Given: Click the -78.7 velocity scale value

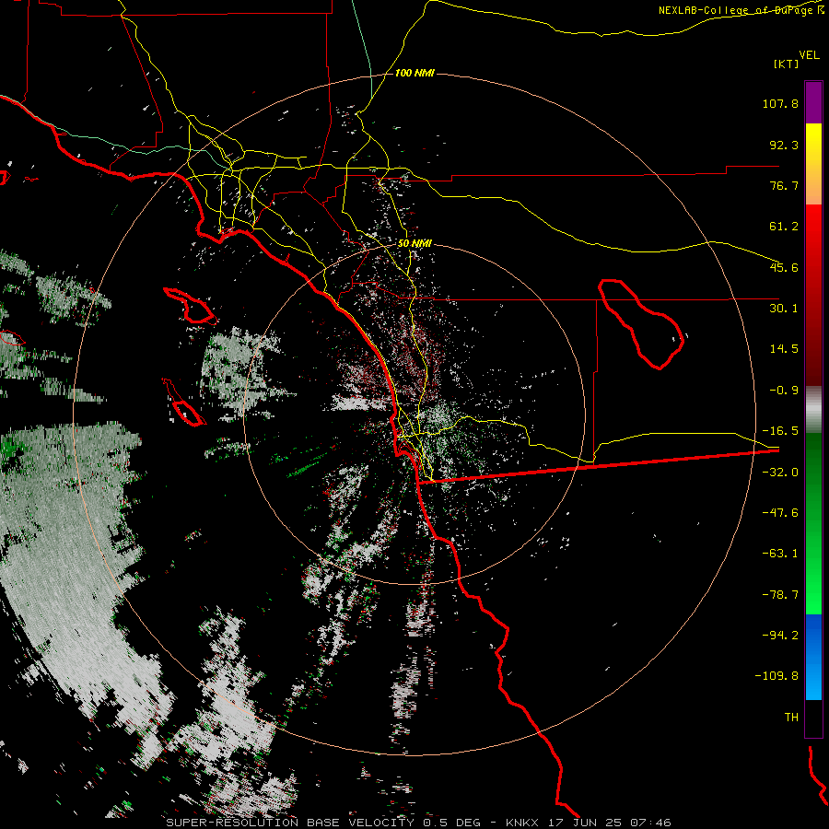Looking at the screenshot, I should click(780, 595).
